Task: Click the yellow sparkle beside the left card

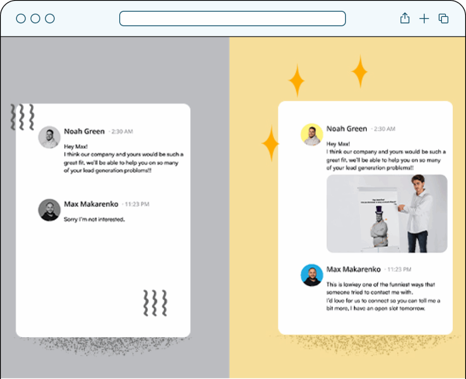Action: (x=270, y=143)
